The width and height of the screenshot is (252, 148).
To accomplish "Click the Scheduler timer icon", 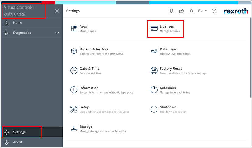I will [x=154, y=90].
